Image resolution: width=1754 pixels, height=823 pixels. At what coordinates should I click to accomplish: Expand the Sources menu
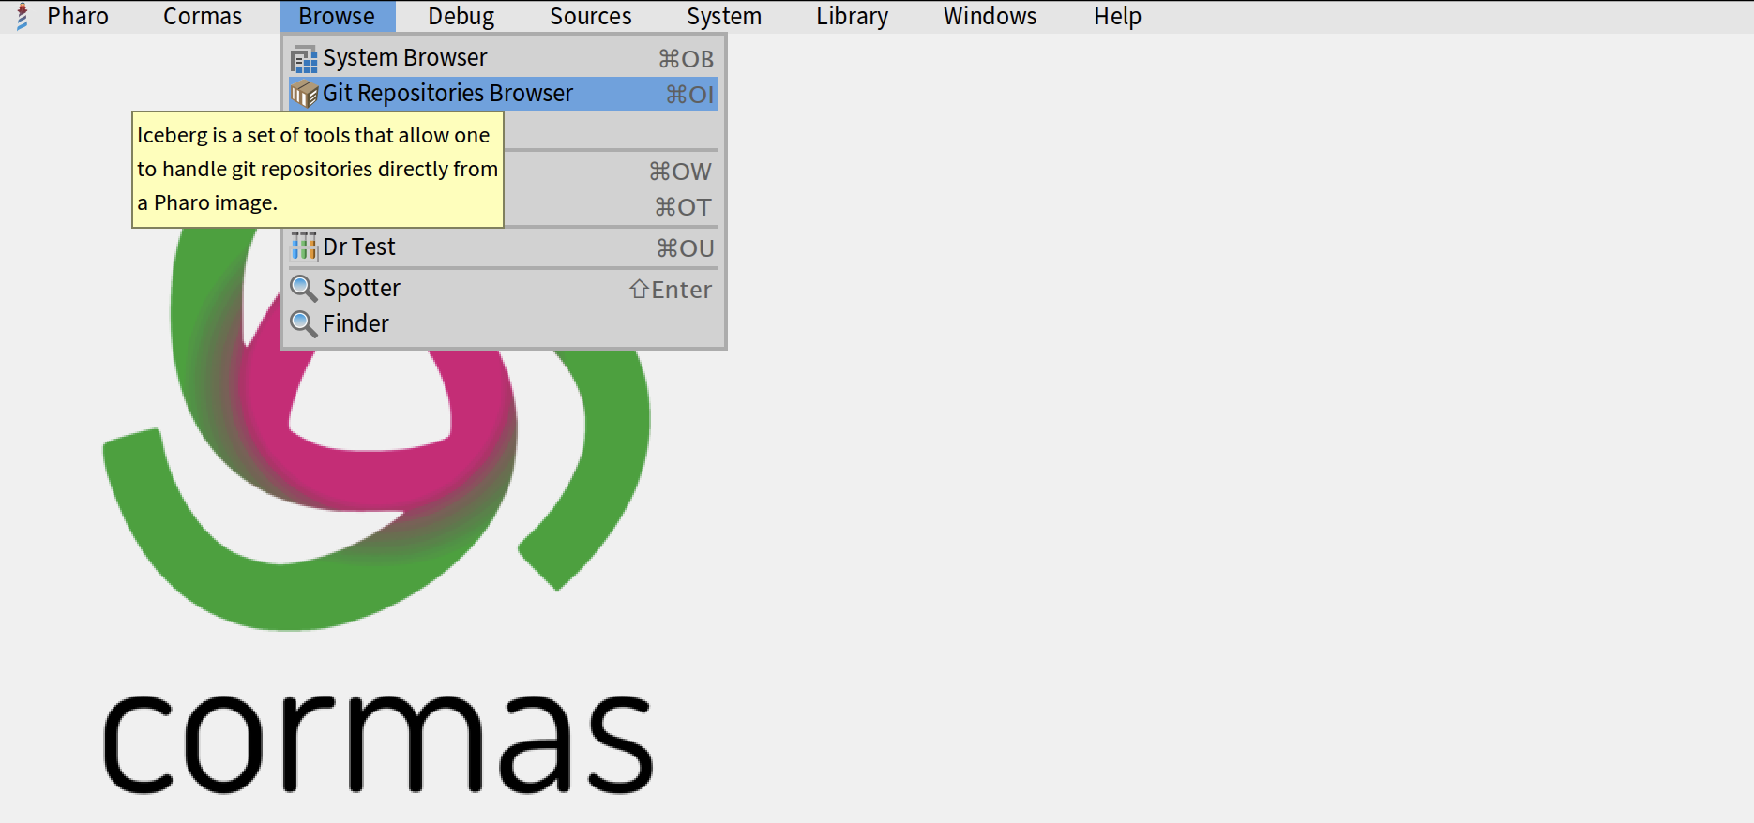point(590,17)
